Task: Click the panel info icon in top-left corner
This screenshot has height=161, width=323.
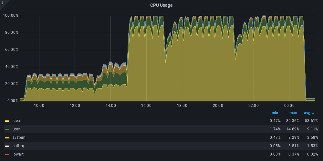Action: pyautogui.click(x=3, y=3)
